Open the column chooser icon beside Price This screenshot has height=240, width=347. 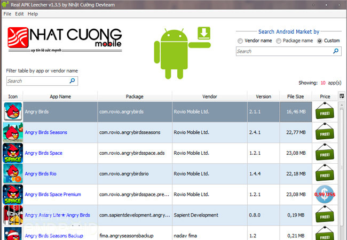point(342,96)
